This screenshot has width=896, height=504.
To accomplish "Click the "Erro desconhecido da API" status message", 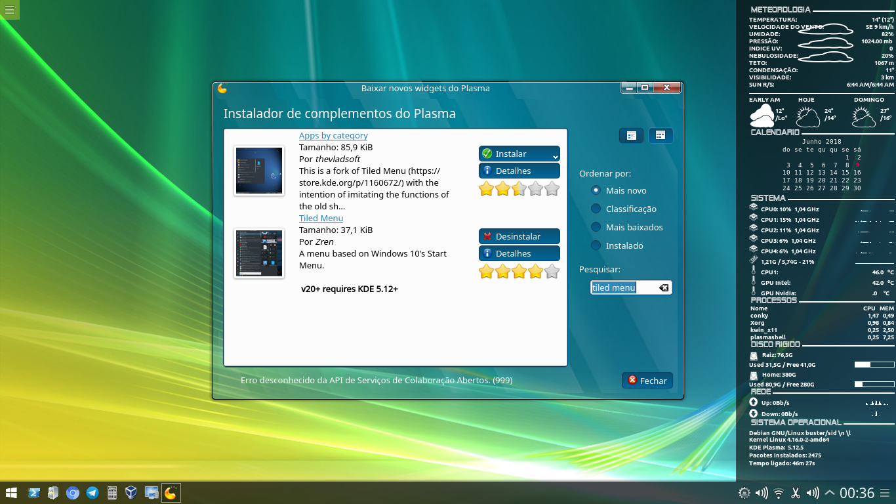I will (x=377, y=380).
